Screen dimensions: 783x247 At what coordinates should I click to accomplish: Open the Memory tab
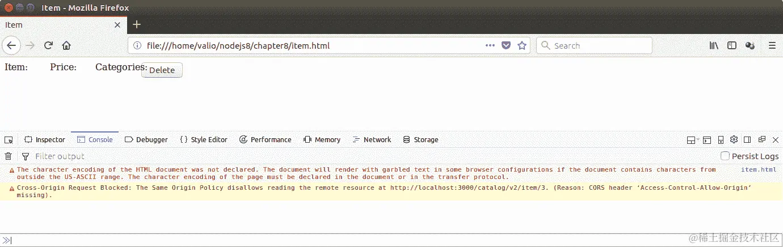pyautogui.click(x=322, y=140)
